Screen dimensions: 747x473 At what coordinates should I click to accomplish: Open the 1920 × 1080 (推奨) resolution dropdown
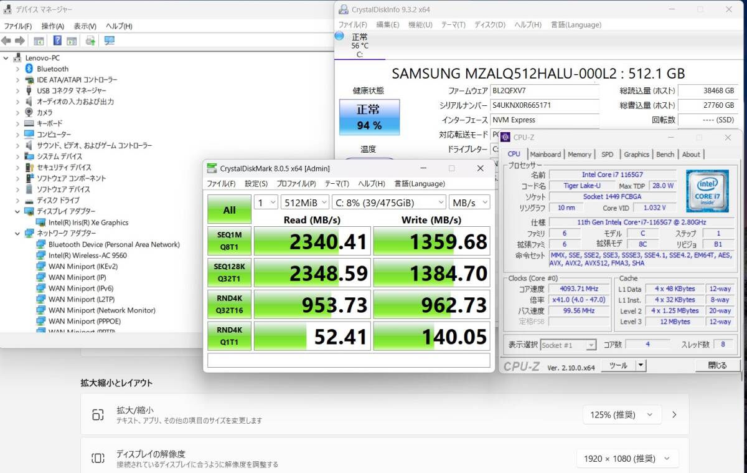tap(627, 459)
